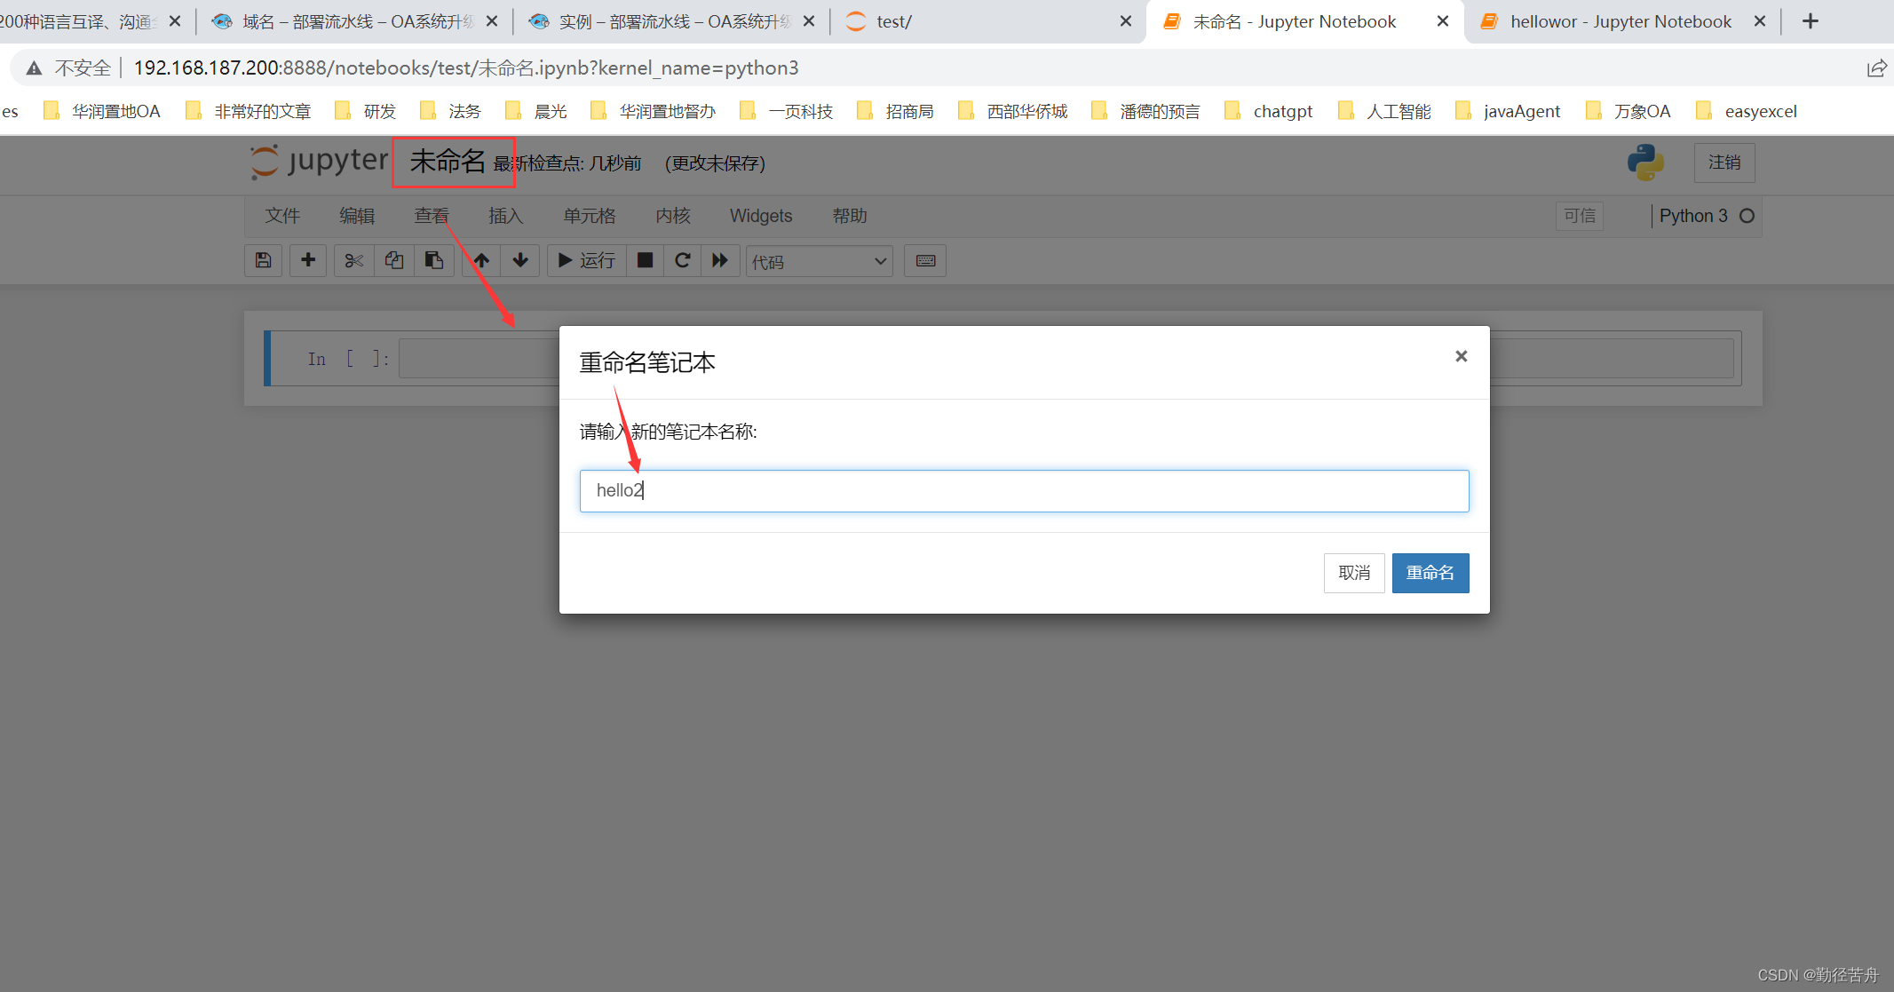Screen dimensions: 1894x992
Task: Click the kernel idle circle indicator
Action: pyautogui.click(x=1747, y=216)
